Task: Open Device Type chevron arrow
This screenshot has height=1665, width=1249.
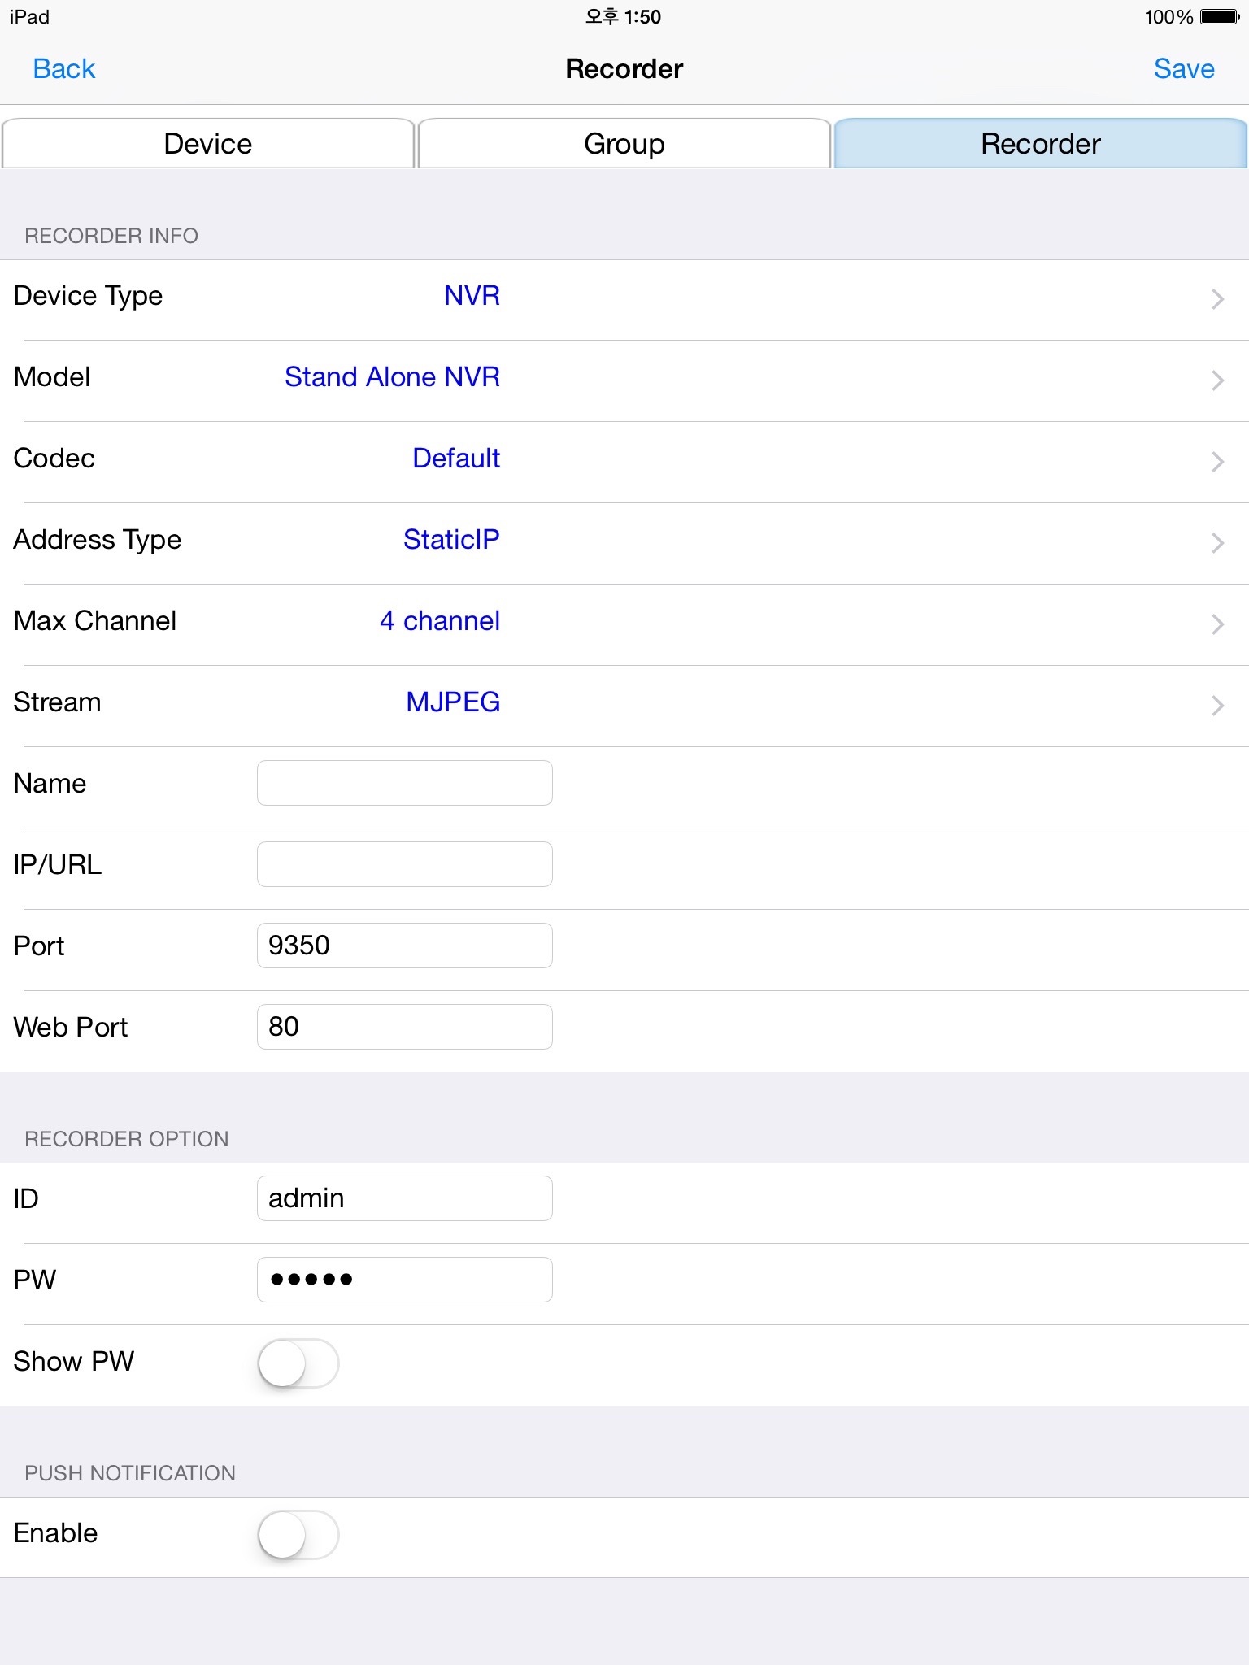Action: [1217, 299]
